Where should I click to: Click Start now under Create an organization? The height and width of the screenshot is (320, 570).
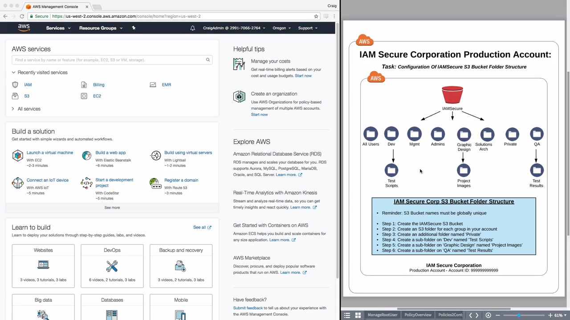tap(259, 114)
